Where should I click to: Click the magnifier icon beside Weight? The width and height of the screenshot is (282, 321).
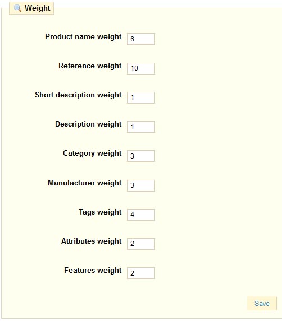click(x=17, y=8)
